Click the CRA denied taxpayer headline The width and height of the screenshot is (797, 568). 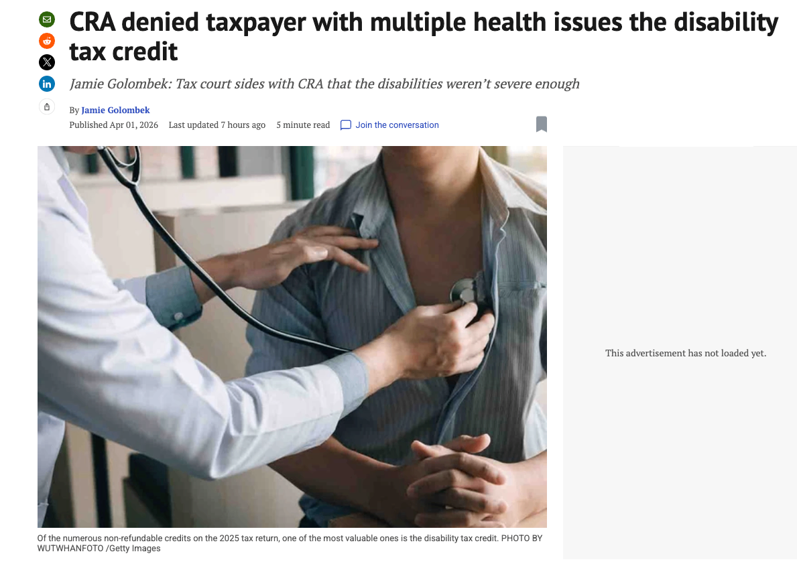coord(424,37)
